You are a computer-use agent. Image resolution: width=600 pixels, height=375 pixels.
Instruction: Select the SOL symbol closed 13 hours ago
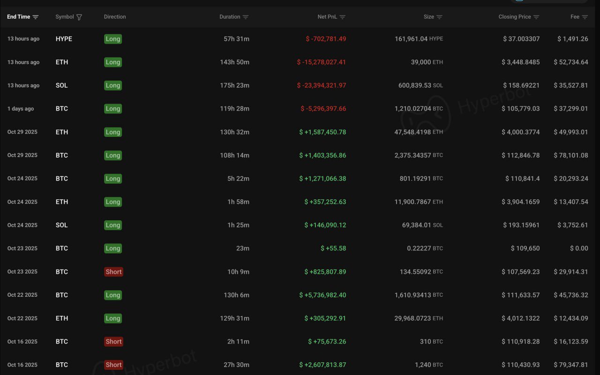click(62, 85)
